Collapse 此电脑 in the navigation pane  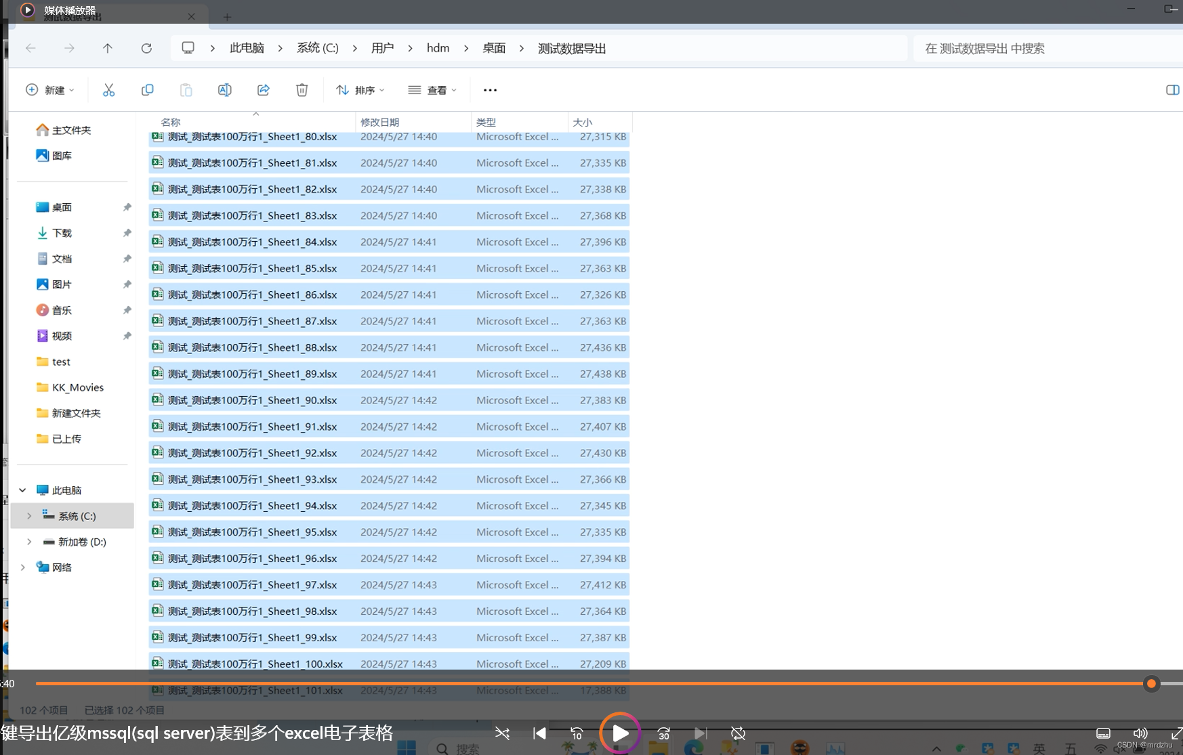[x=22, y=490]
